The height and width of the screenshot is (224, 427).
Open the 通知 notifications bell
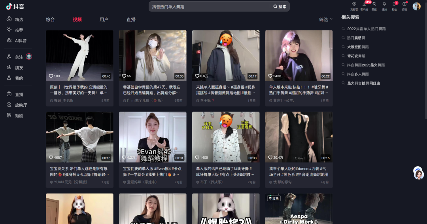[x=384, y=4]
